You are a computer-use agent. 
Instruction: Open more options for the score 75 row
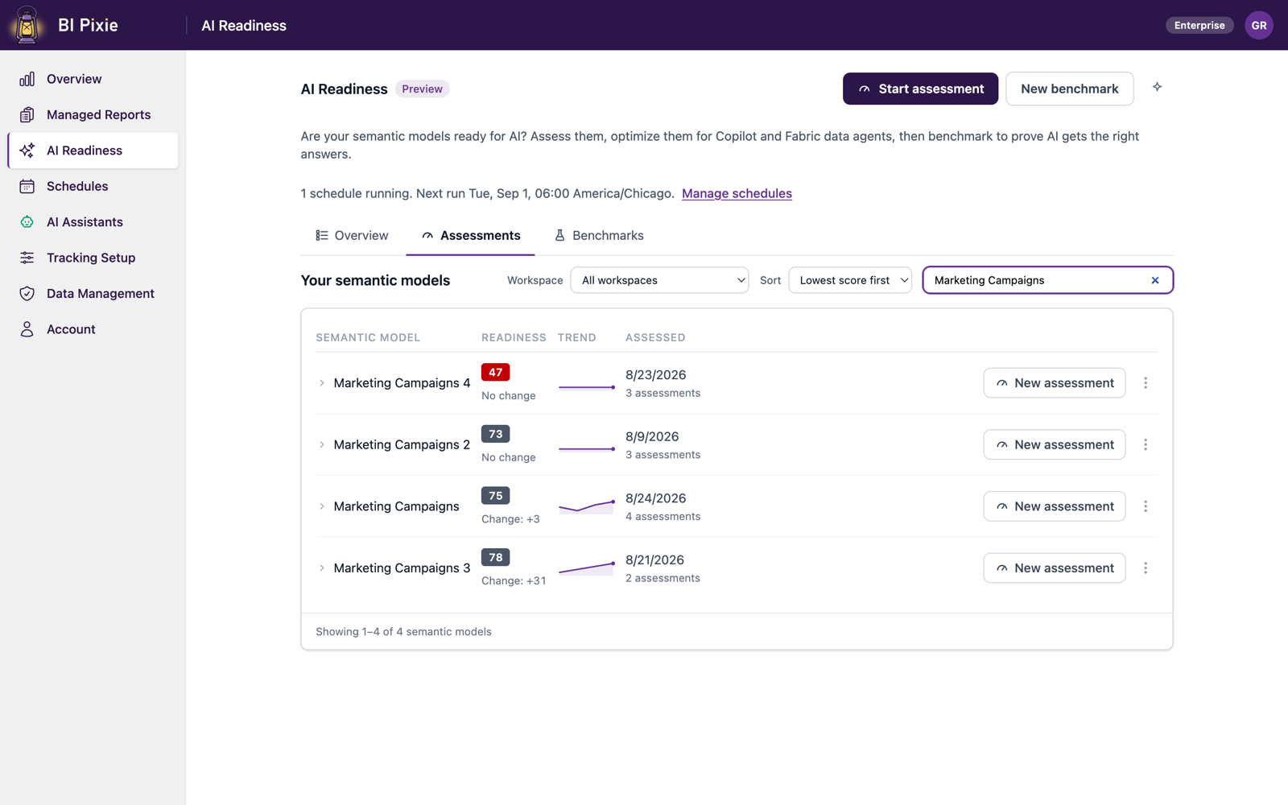(x=1146, y=506)
